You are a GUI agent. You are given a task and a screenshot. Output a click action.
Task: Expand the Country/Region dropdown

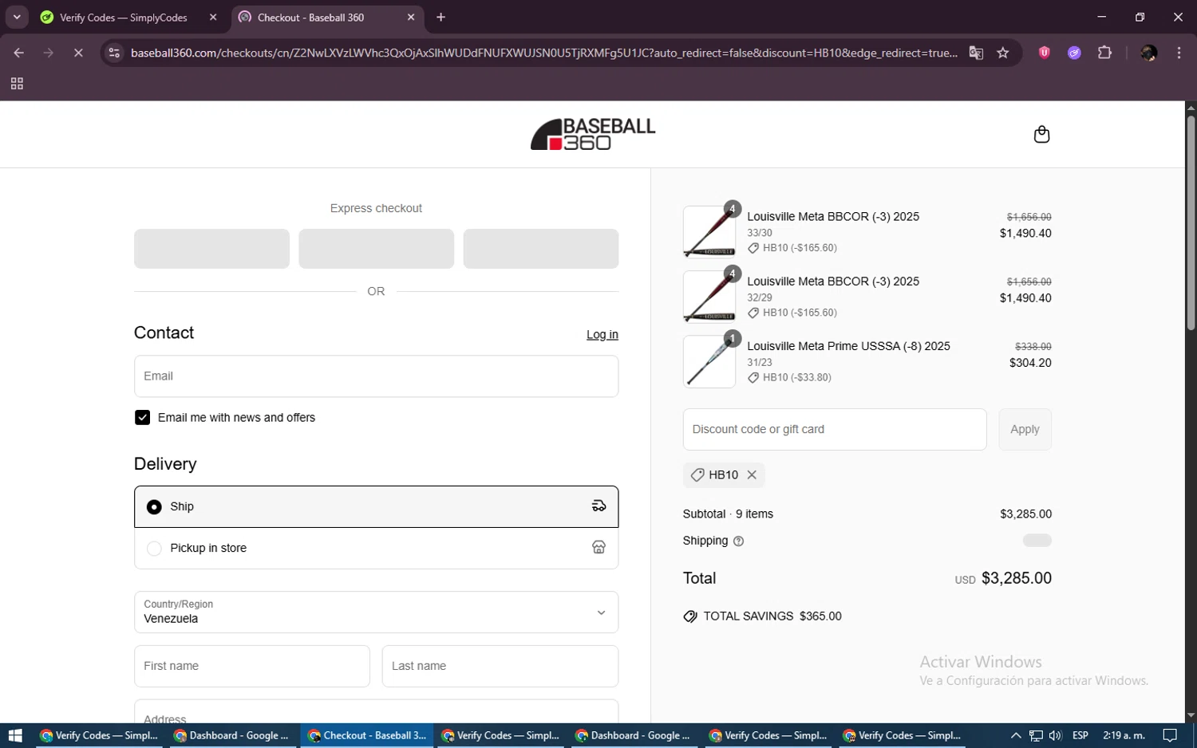[x=376, y=612]
